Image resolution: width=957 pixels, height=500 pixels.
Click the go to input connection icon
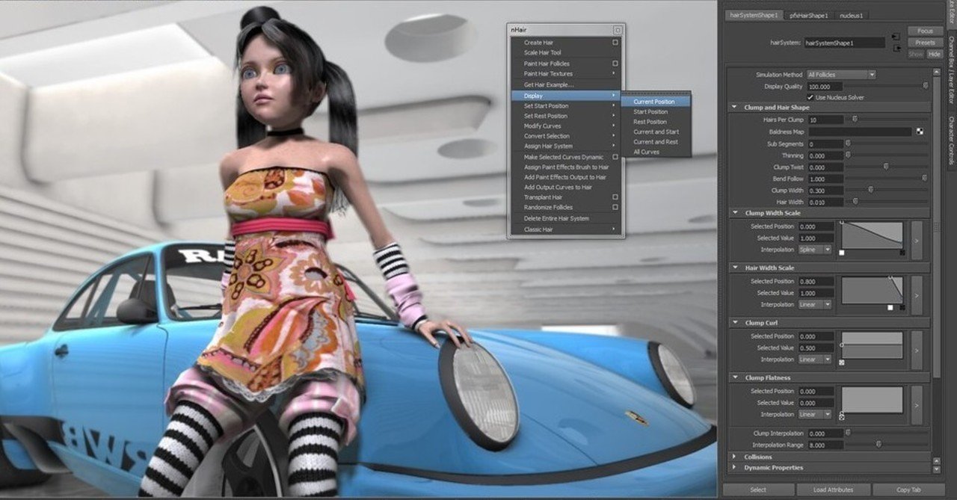click(896, 36)
